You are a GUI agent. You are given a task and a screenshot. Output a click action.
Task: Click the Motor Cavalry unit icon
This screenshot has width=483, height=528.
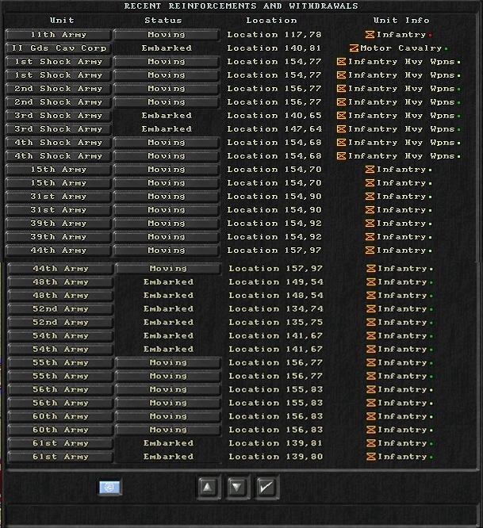(354, 48)
